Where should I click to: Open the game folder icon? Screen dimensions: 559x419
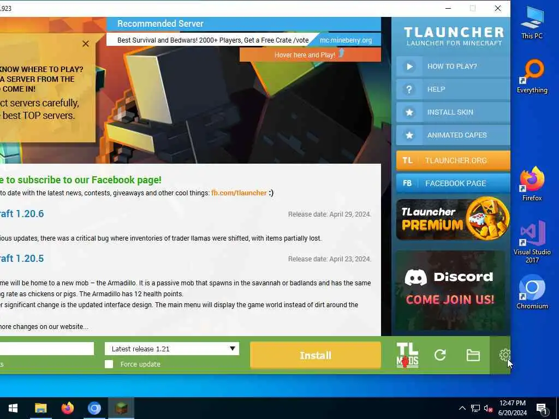473,355
